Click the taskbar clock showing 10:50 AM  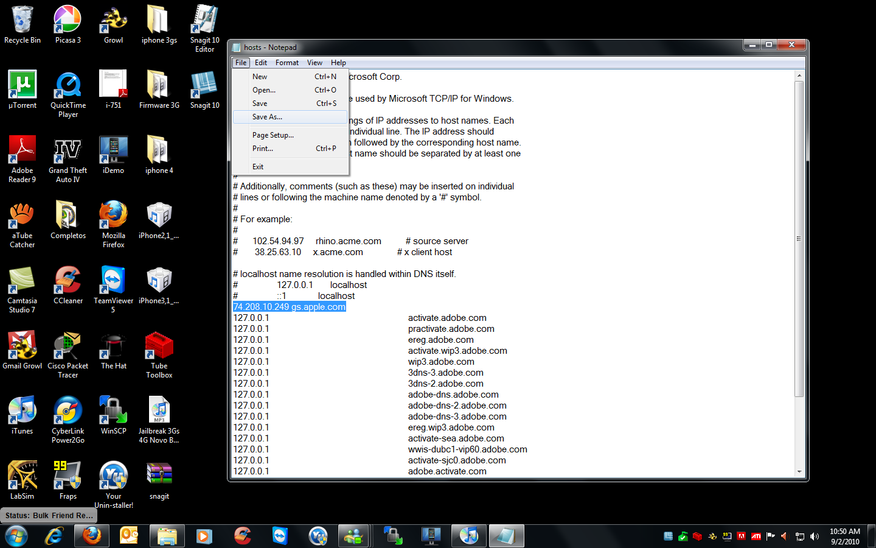[845, 536]
